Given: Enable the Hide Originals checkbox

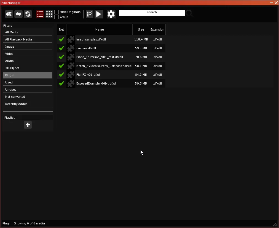Looking at the screenshot, I should point(57,12).
